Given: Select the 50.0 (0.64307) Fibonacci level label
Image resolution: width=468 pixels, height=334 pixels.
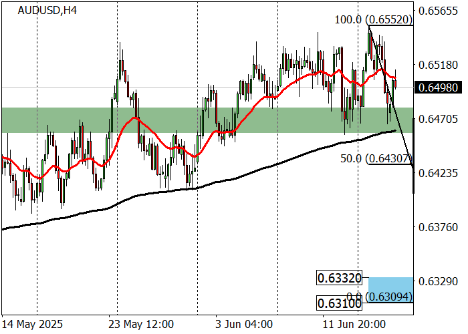Looking at the screenshot, I should [x=376, y=159].
